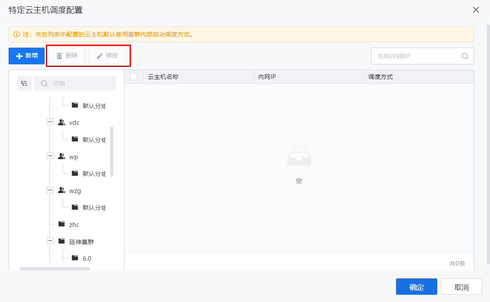Click the folder icon beside zhc
The width and height of the screenshot is (490, 302).
[x=62, y=224]
